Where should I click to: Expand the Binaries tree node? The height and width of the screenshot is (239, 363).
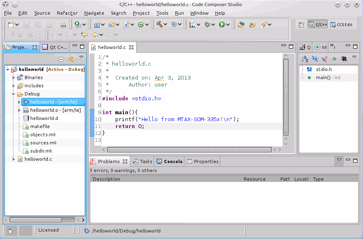(x=13, y=77)
